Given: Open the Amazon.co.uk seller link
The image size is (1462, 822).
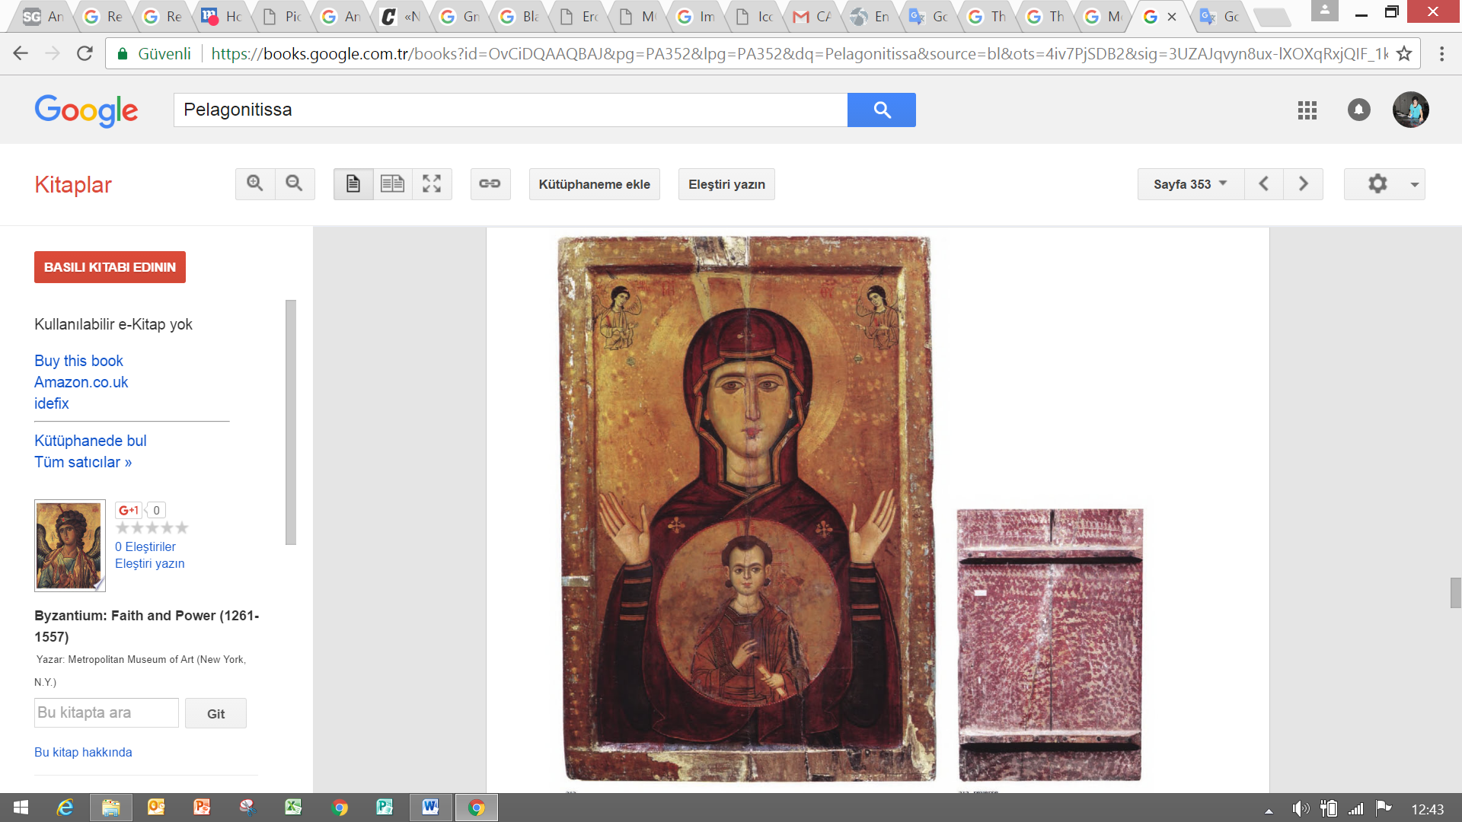Looking at the screenshot, I should [81, 382].
